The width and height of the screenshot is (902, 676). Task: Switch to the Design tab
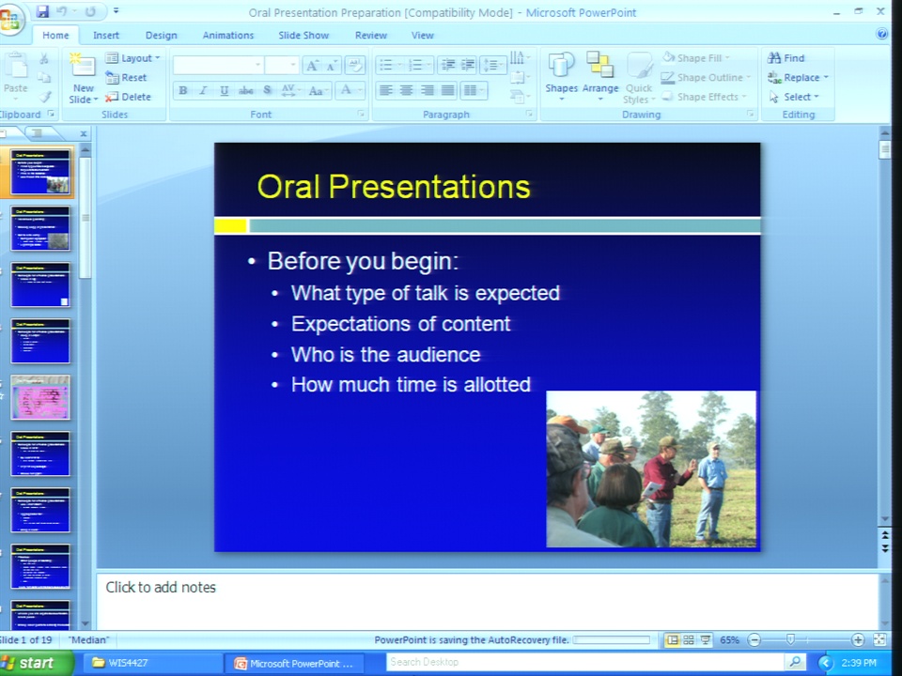point(161,35)
